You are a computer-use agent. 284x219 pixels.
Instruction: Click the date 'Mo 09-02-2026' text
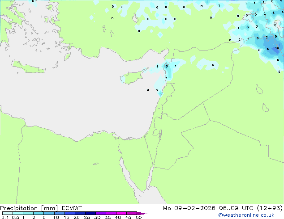189,208
